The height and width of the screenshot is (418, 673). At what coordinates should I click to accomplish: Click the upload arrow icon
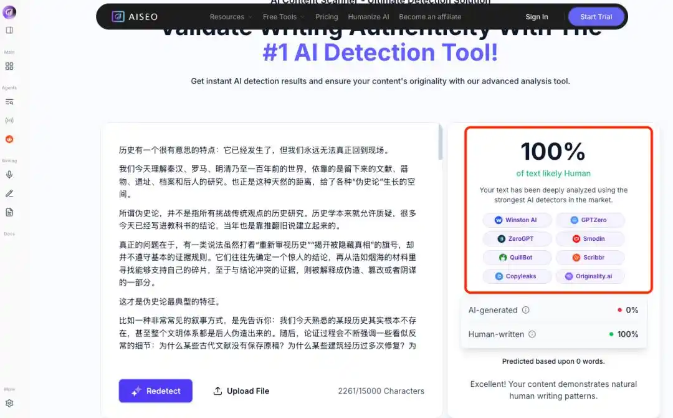click(217, 391)
